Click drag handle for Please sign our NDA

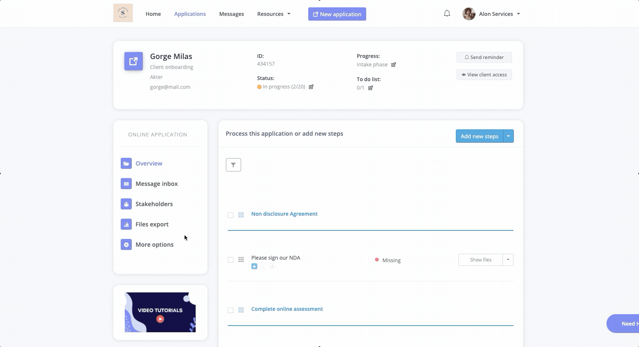pyautogui.click(x=241, y=260)
